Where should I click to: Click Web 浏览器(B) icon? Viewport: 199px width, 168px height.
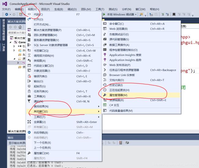pyautogui.click(x=105, y=29)
